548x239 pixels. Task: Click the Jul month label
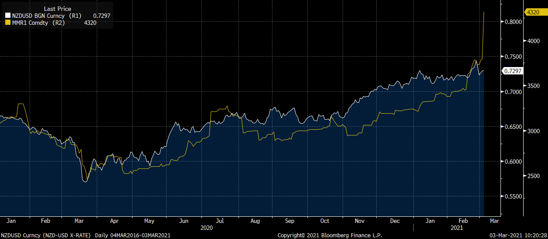point(219,221)
